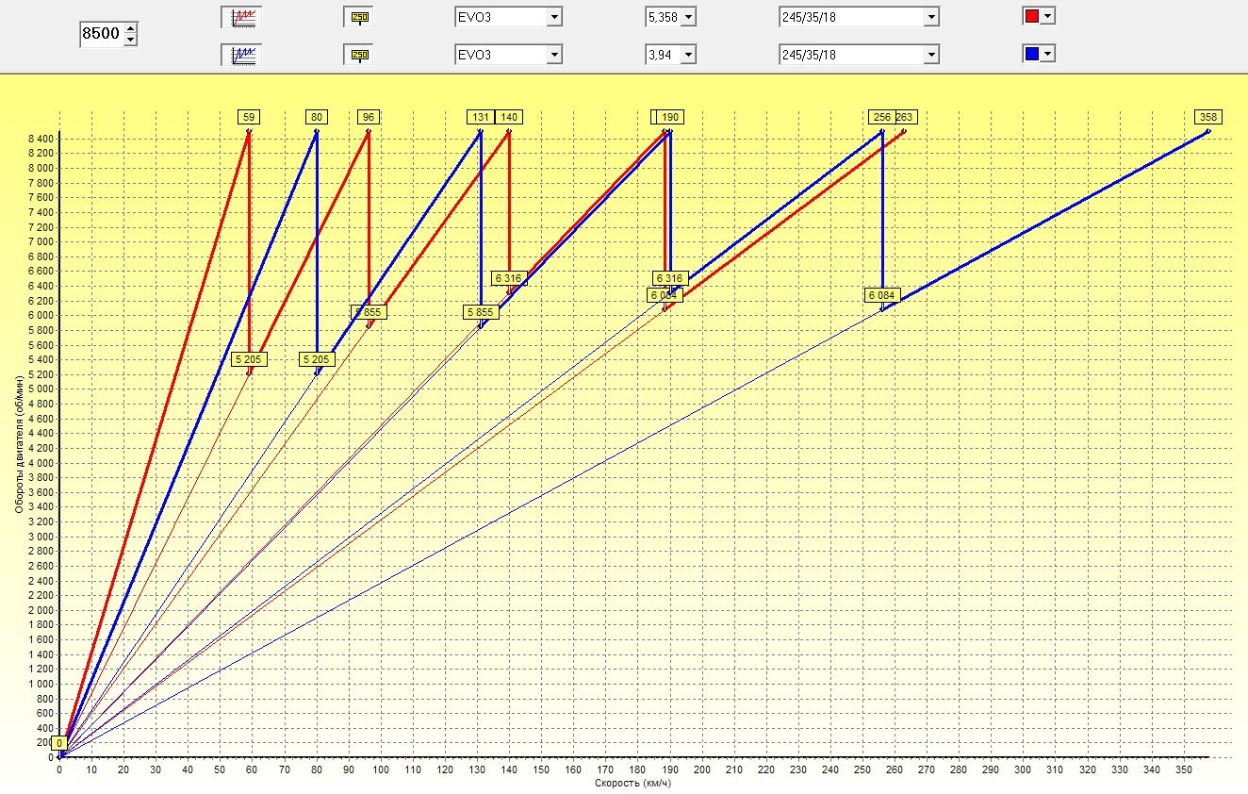The image size is (1248, 794).
Task: Toggle the red graph-line icon in the 5,358 row
Action: coord(243,17)
